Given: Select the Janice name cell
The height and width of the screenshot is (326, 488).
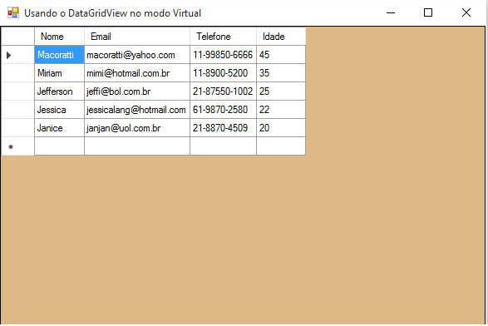Looking at the screenshot, I should pyautogui.click(x=60, y=128).
